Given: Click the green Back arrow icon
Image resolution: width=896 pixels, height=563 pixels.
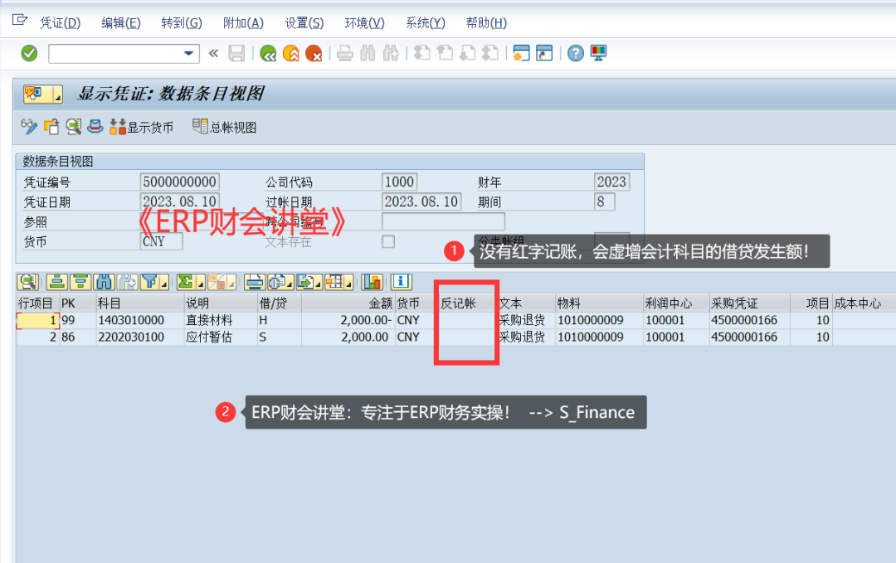Looking at the screenshot, I should click(x=267, y=54).
